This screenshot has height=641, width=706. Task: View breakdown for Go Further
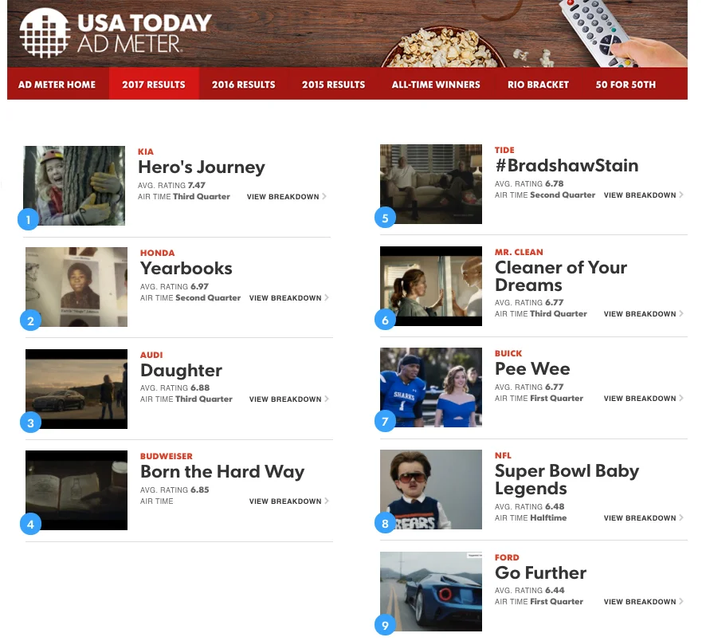[x=644, y=601]
